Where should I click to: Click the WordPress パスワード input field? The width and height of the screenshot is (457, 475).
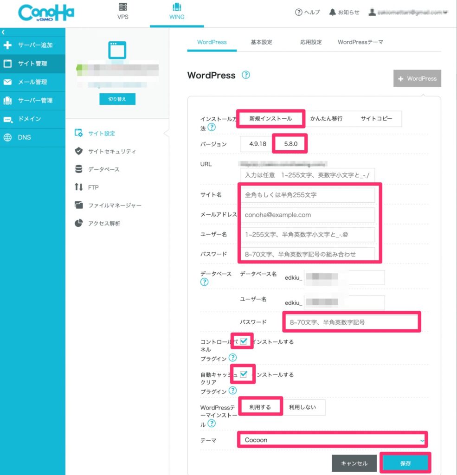coord(307,254)
